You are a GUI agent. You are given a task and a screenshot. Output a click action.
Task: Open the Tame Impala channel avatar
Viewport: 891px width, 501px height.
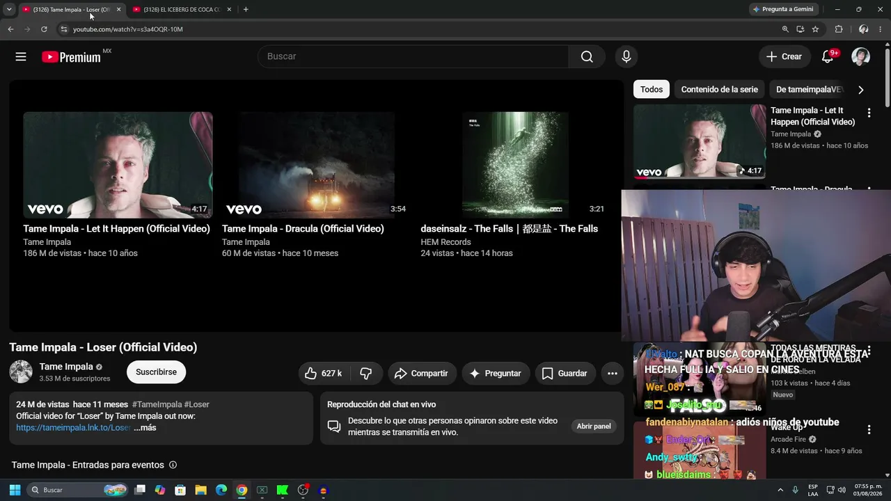click(21, 372)
